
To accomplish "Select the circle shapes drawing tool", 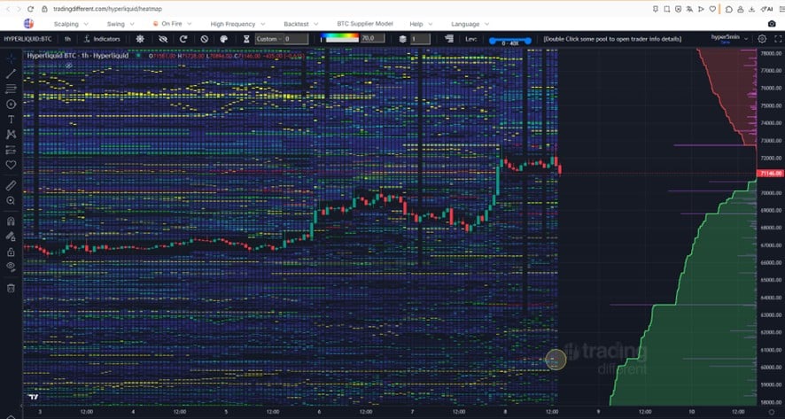I will click(11, 105).
